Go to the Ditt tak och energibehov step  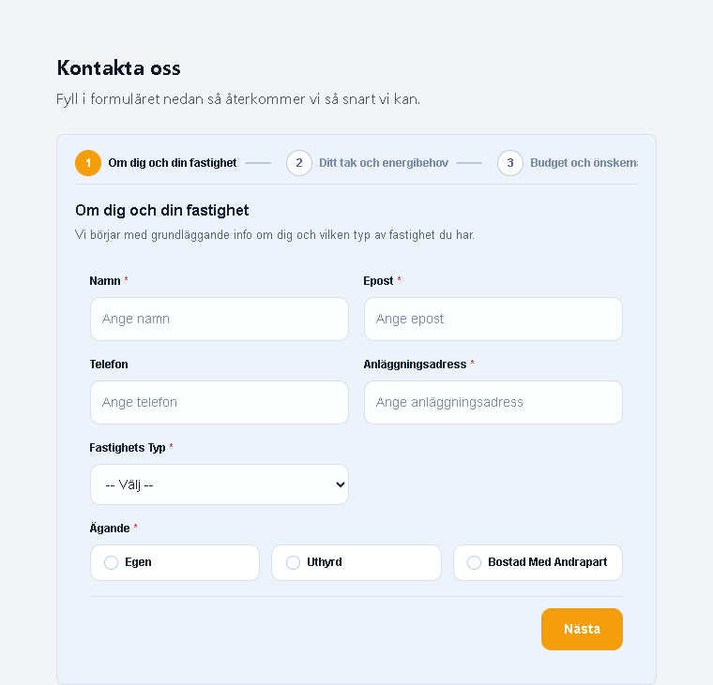384,163
